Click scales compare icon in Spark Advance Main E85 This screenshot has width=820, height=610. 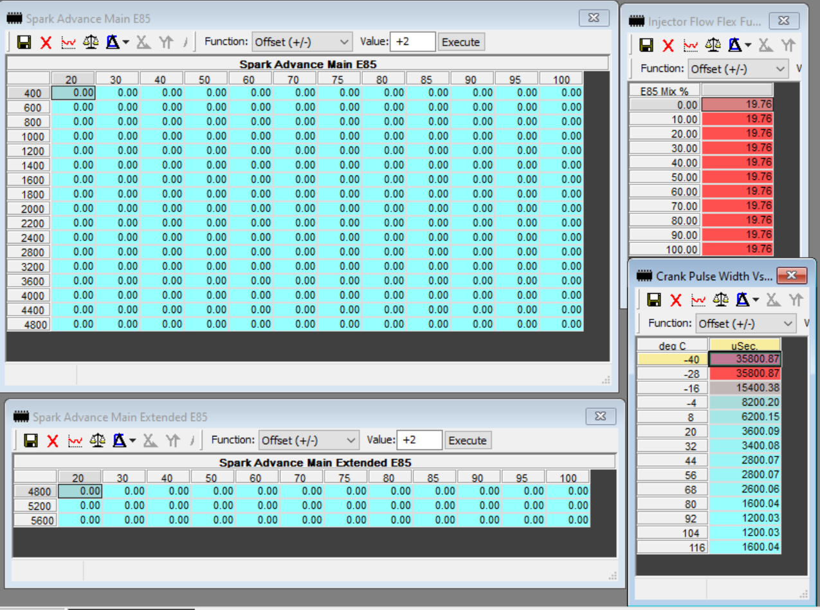(x=91, y=42)
